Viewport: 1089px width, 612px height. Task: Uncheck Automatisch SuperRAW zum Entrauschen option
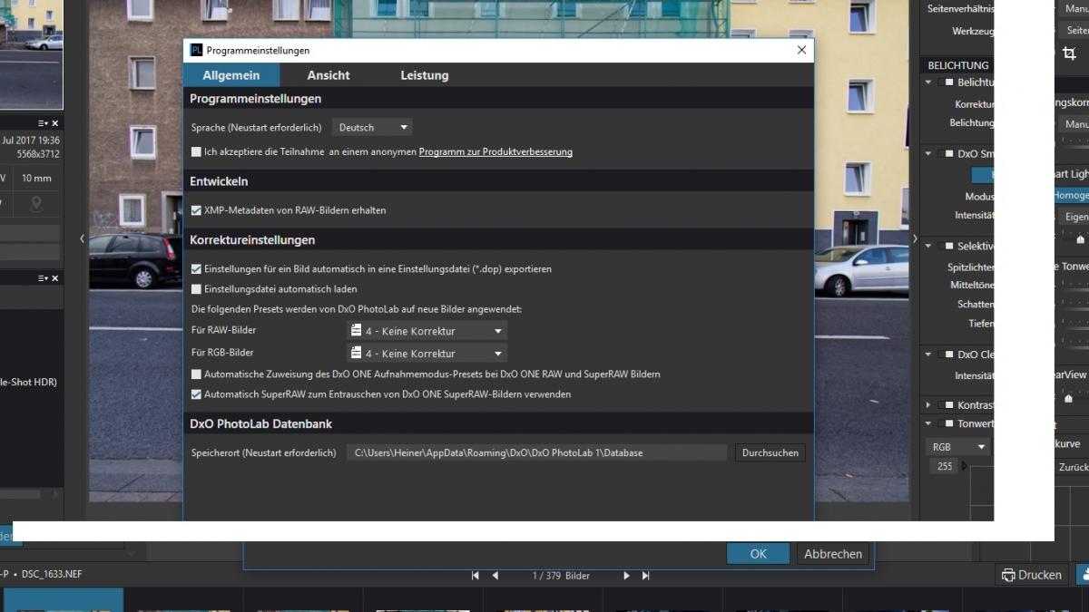[196, 394]
